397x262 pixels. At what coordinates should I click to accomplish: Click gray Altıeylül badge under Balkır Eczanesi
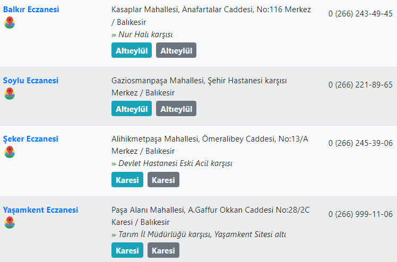pyautogui.click(x=176, y=50)
